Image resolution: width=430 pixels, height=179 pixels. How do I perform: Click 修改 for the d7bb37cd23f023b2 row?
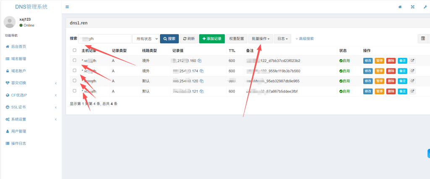coord(368,61)
